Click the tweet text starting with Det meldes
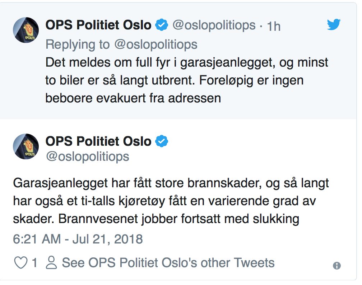The height and width of the screenshot is (285, 362). coord(187,80)
